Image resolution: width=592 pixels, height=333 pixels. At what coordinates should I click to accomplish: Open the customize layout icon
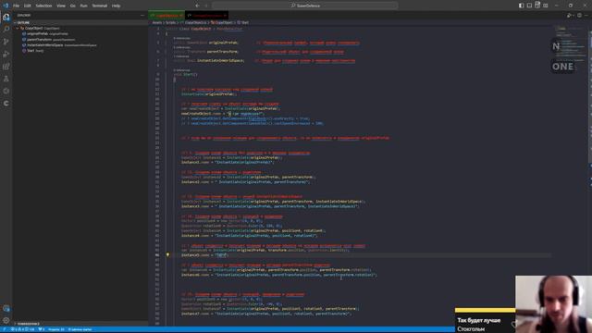point(546,6)
